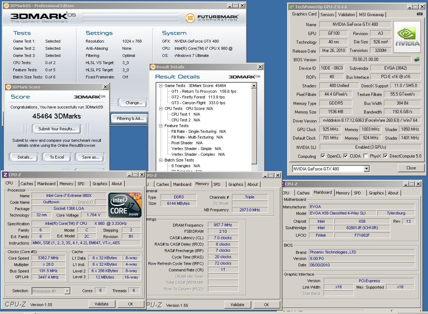428x314 pixels.
Task: Click the To Excel button
Action: point(57,157)
